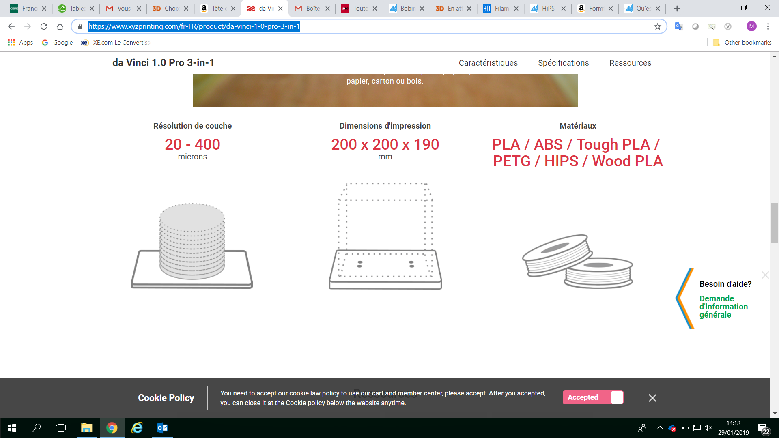Click the print dimensions box illustration

(385, 236)
